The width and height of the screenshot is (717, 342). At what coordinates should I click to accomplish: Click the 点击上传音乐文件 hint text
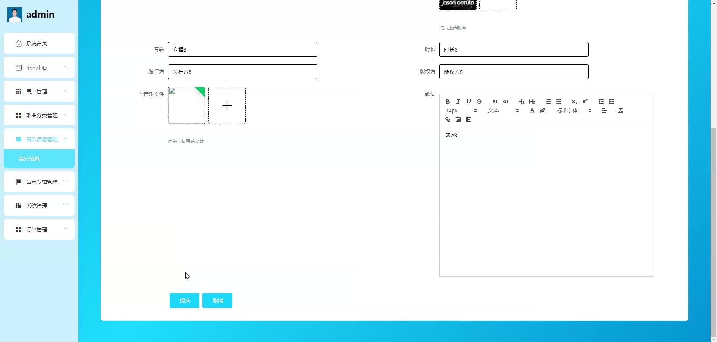coord(186,141)
